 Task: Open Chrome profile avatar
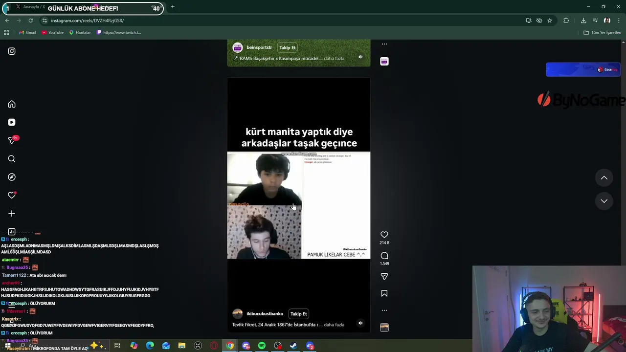[x=607, y=21]
